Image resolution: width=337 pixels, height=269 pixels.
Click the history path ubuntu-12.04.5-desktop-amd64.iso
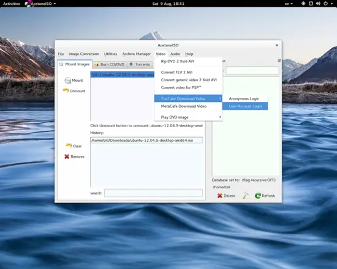click(146, 140)
